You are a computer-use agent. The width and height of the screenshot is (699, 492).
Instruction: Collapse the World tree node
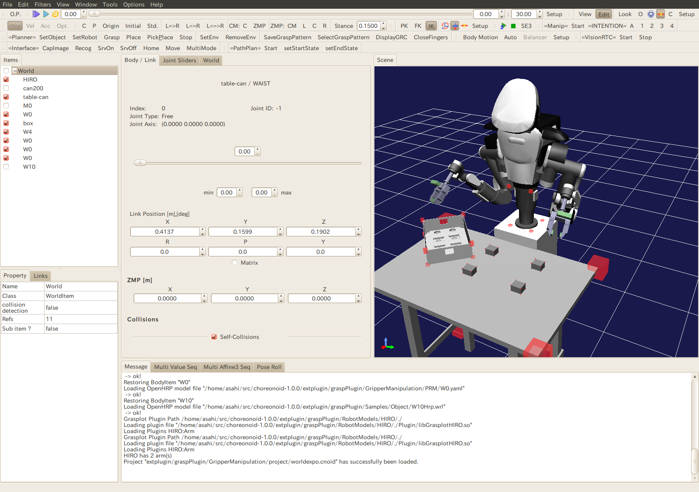click(x=15, y=71)
